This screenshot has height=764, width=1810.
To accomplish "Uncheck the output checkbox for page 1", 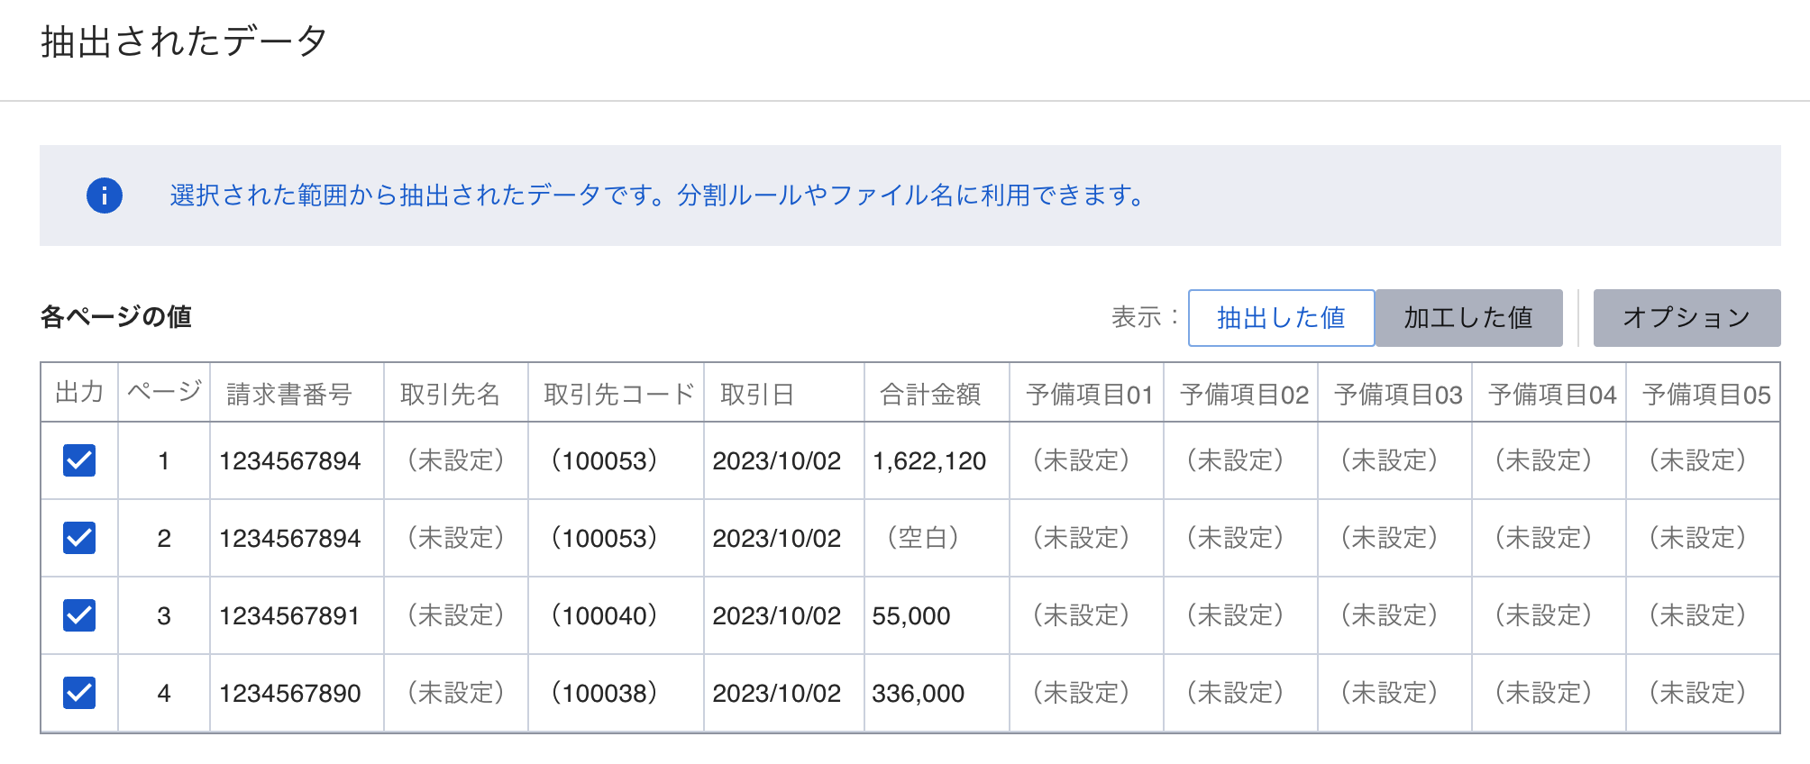I will click(79, 460).
